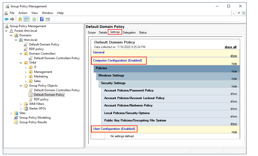Hide the Windows Settings section
Image resolution: width=258 pixels, height=156 pixels.
(x=234, y=79)
